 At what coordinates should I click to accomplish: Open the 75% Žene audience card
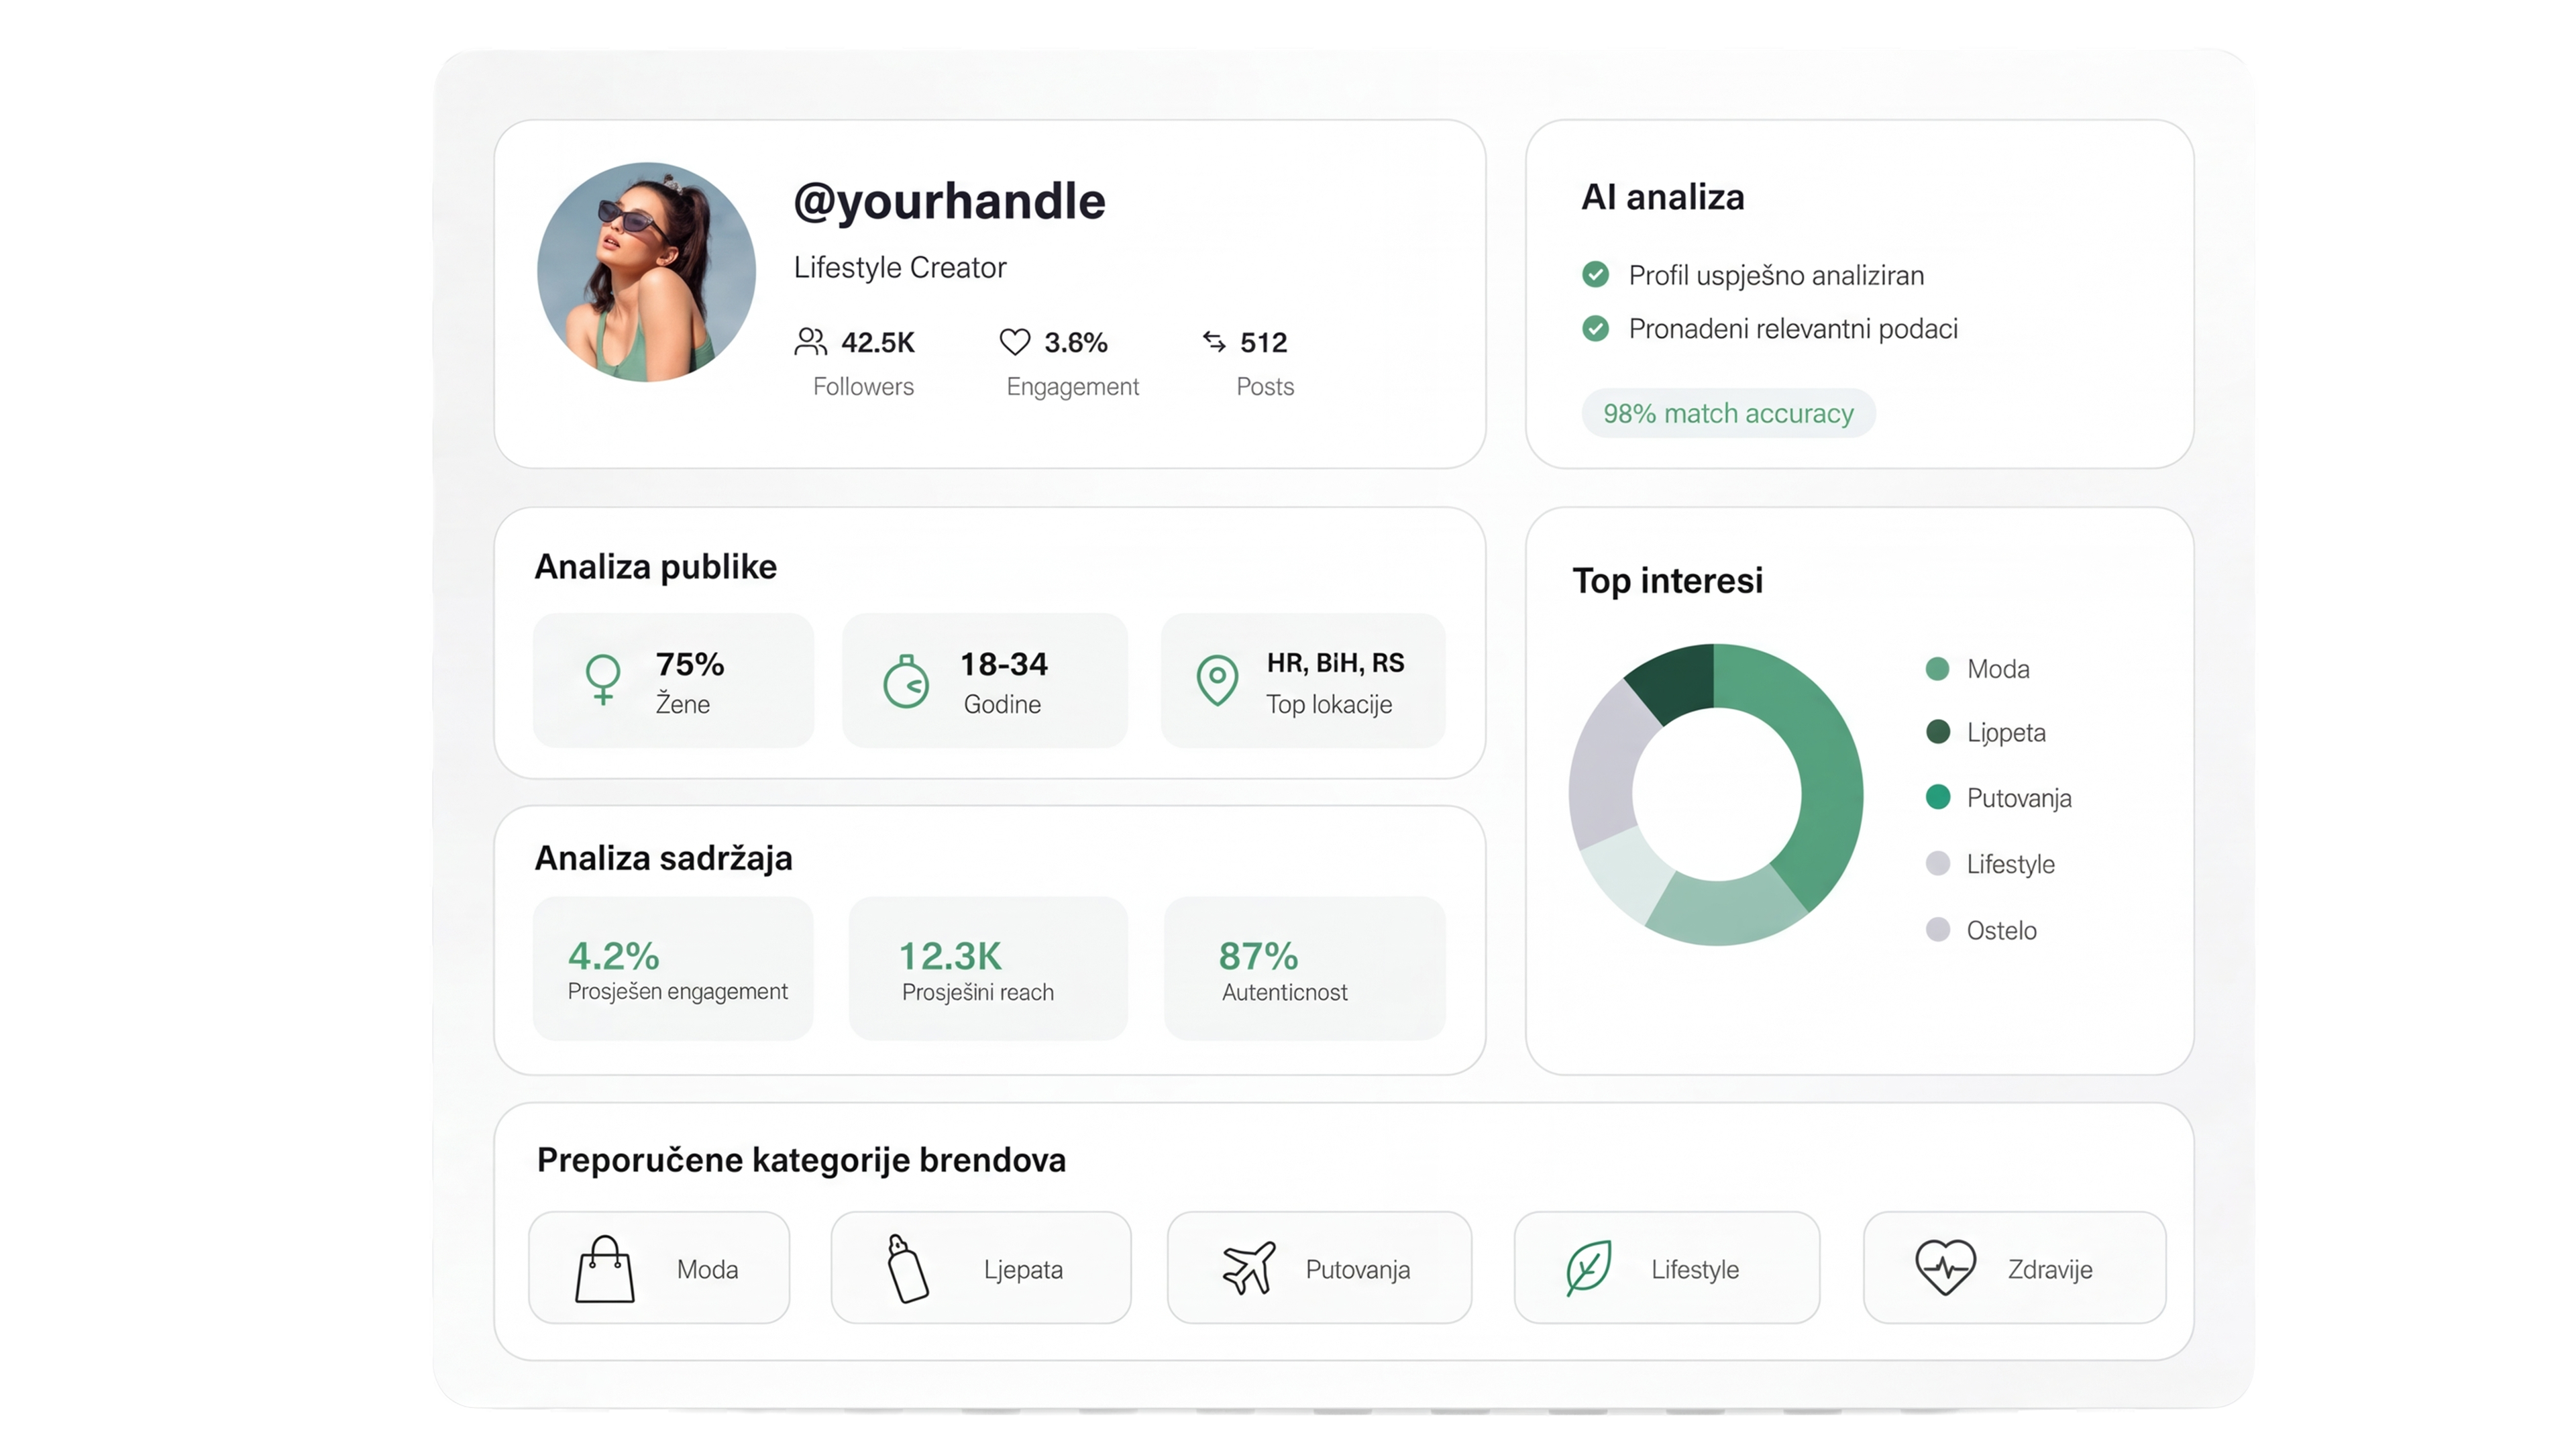coord(673,681)
